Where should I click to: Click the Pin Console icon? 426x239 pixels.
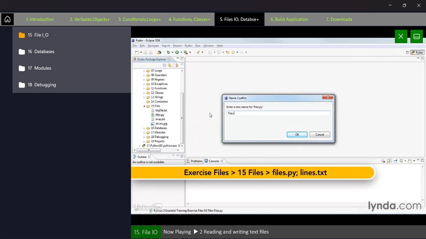pyautogui.click(x=396, y=161)
